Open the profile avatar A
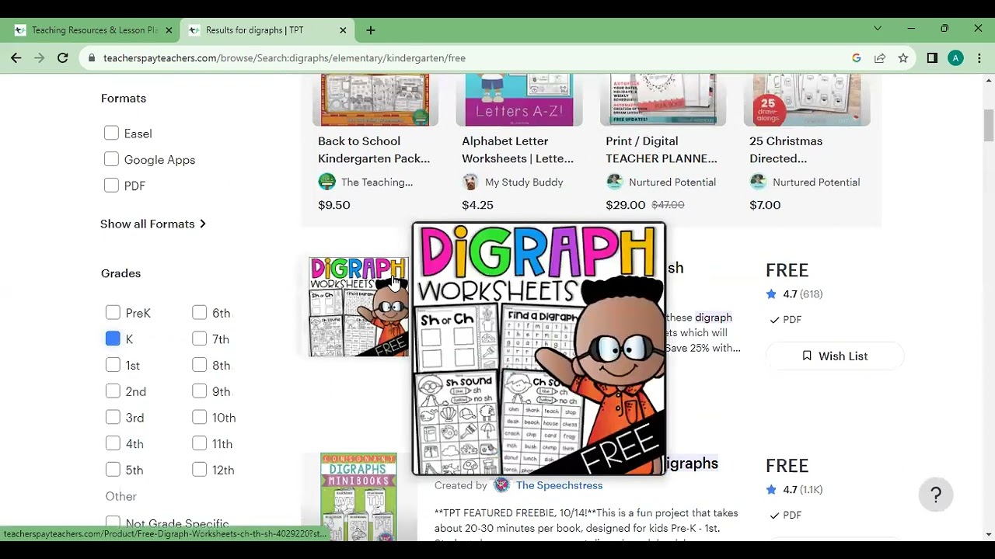The height and width of the screenshot is (559, 995). point(956,58)
